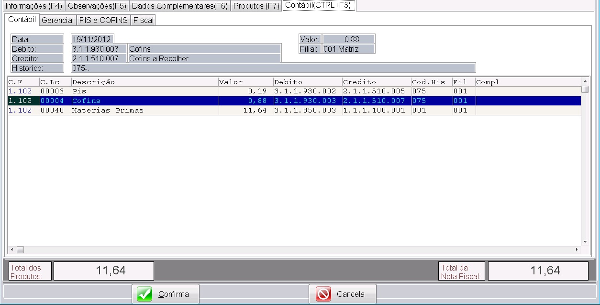Click the Valor column header

tap(245, 82)
